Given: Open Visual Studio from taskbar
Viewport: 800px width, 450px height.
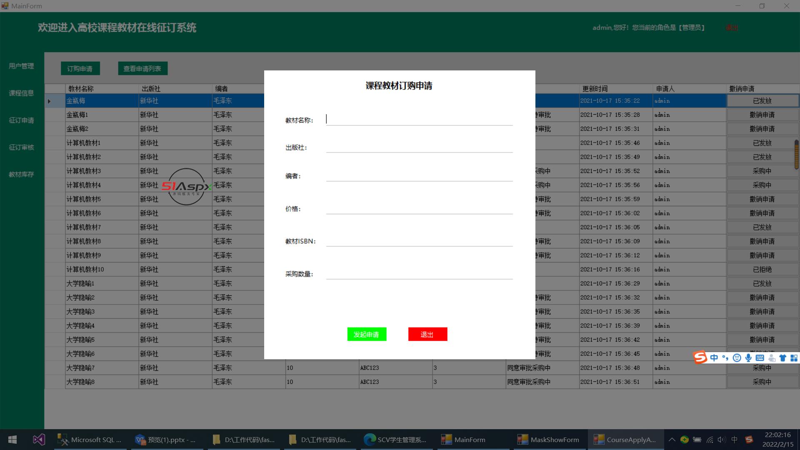Looking at the screenshot, I should click(39, 440).
